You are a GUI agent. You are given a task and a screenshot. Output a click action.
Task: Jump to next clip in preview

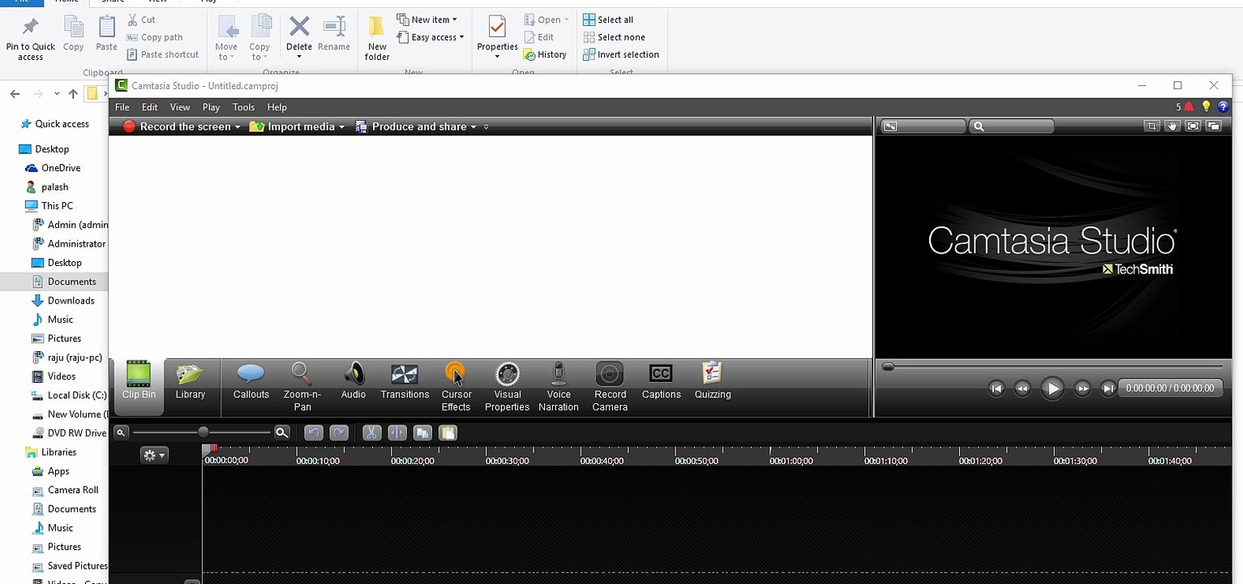point(1108,389)
